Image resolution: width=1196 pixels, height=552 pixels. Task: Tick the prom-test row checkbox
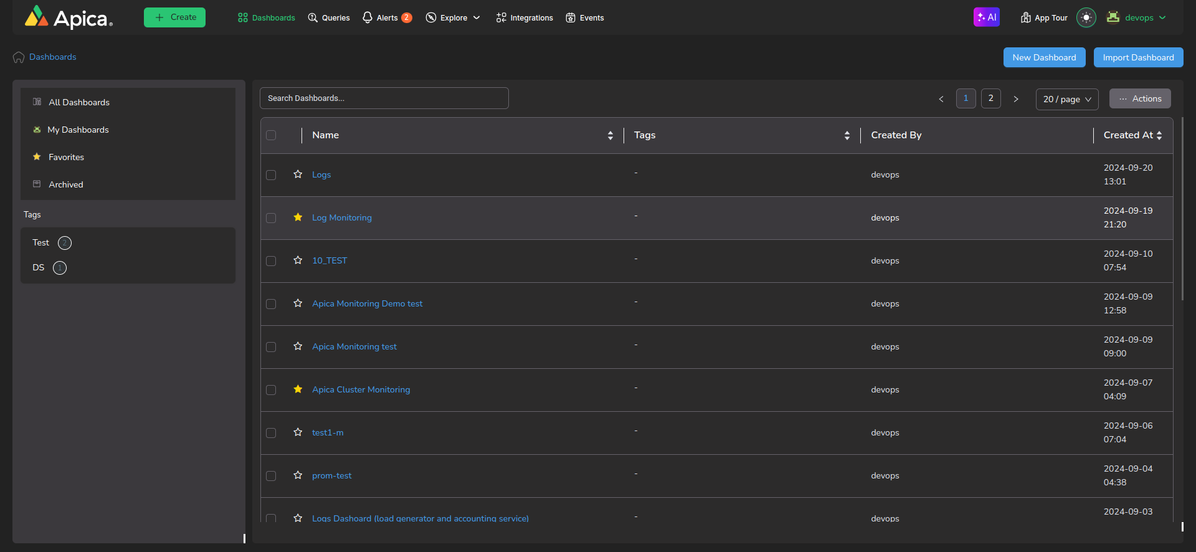coord(271,476)
